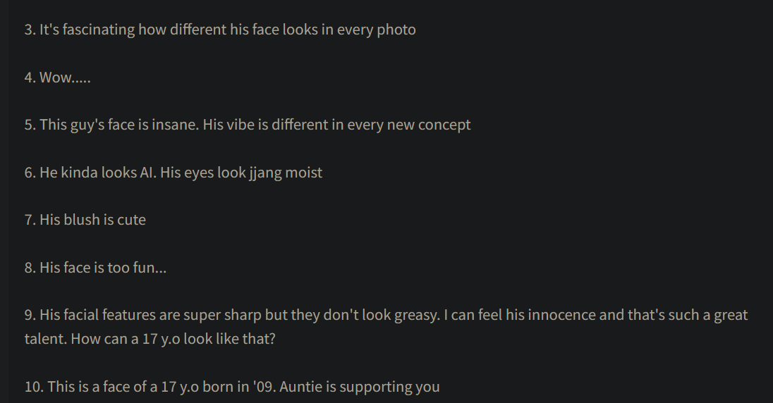This screenshot has width=773, height=403.
Task: Click the number '4.' before Wow
Action: [30, 77]
